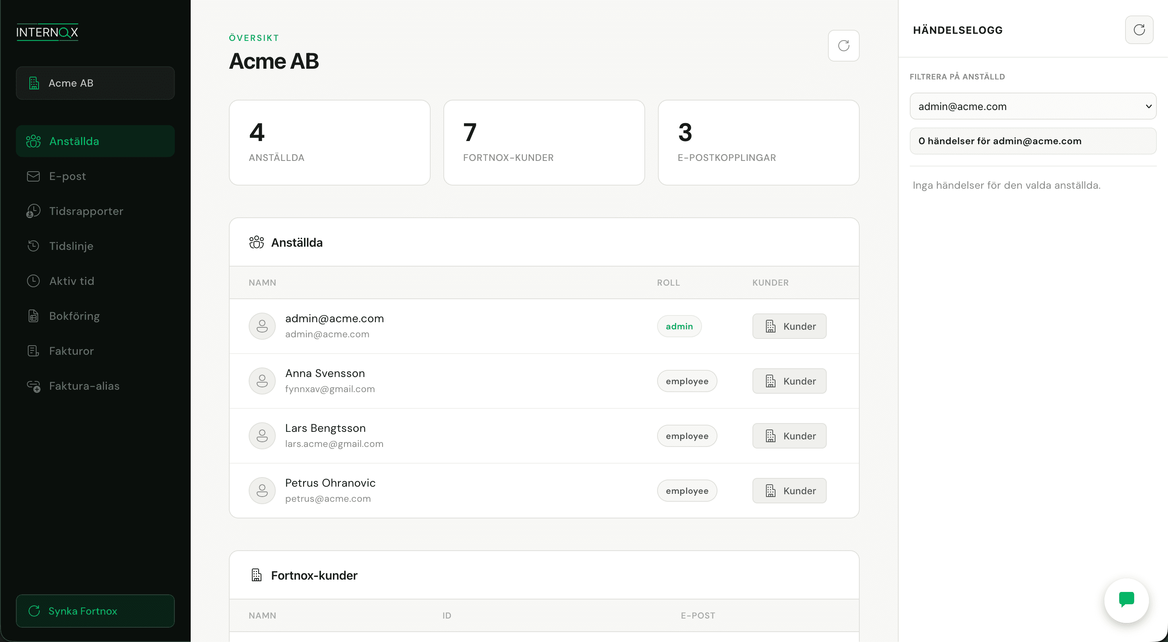The height and width of the screenshot is (642, 1168).
Task: Click the Fortnox-kunder section title
Action: (x=314, y=575)
